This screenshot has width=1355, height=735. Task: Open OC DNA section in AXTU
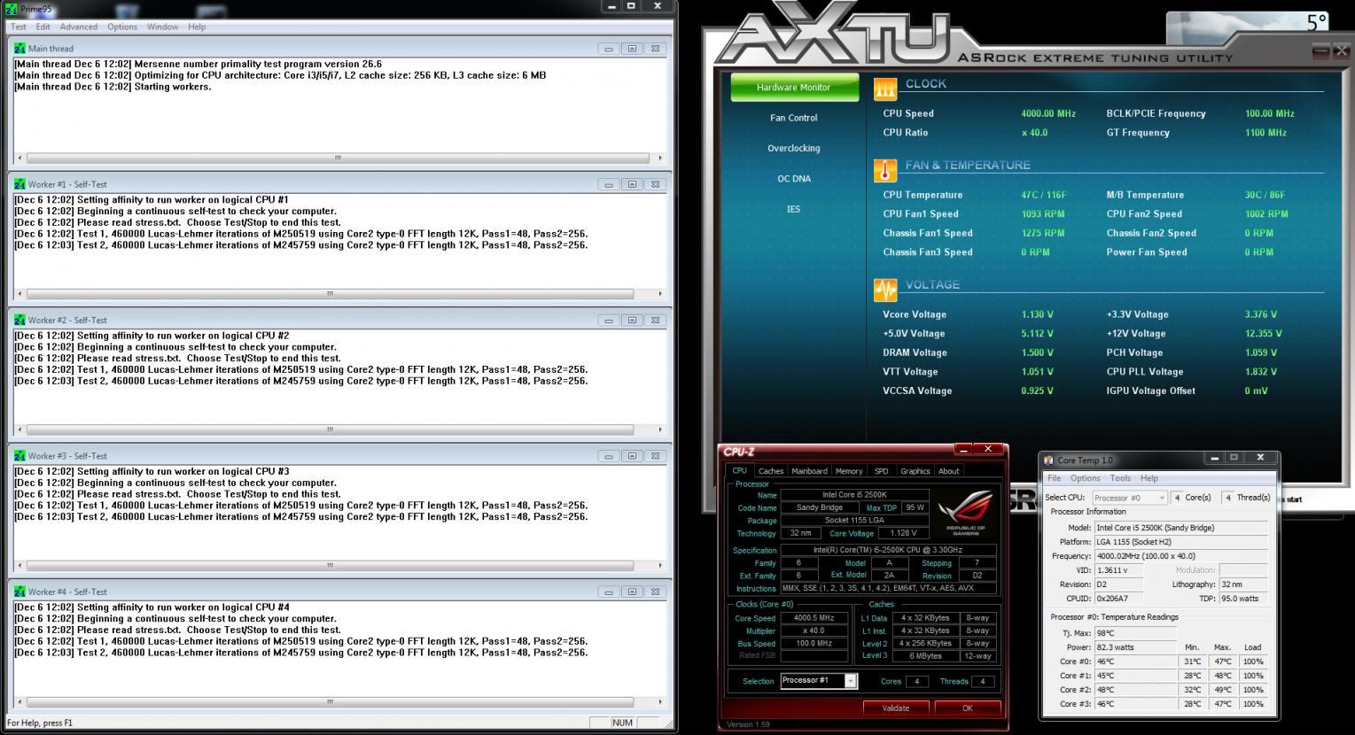click(794, 178)
